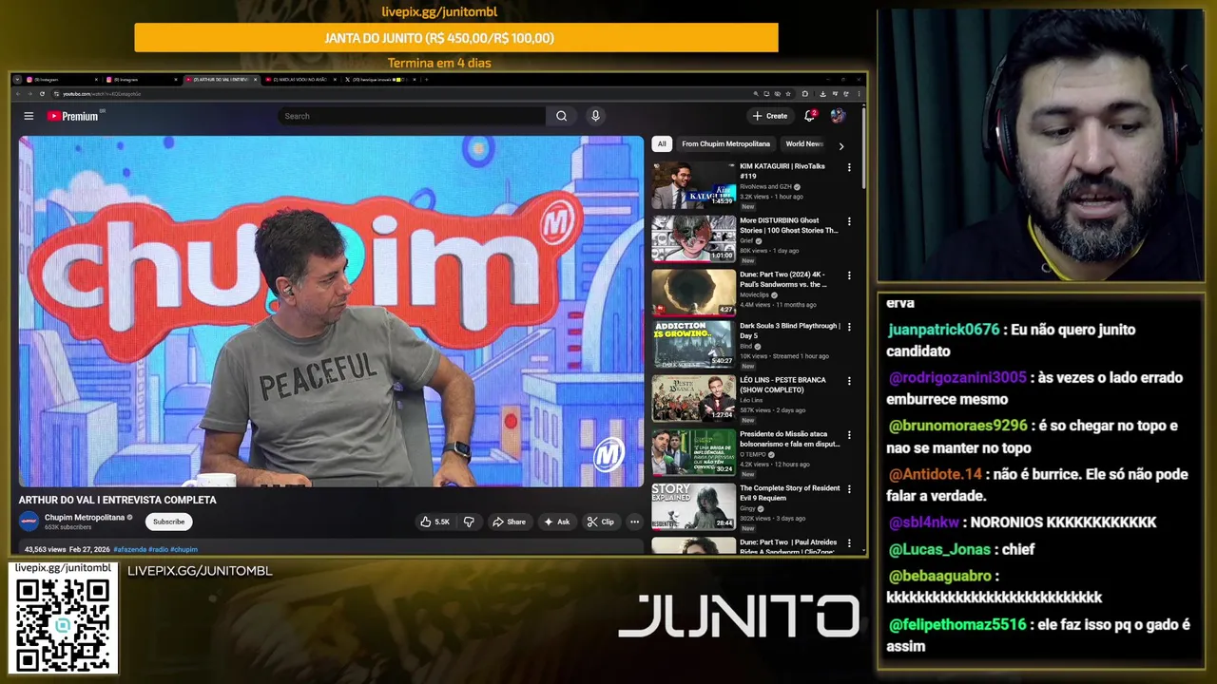Open options for Resident Evil 9 Requiem video

point(849,489)
